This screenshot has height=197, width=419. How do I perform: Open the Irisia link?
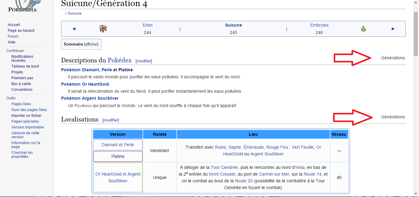tap(300, 167)
